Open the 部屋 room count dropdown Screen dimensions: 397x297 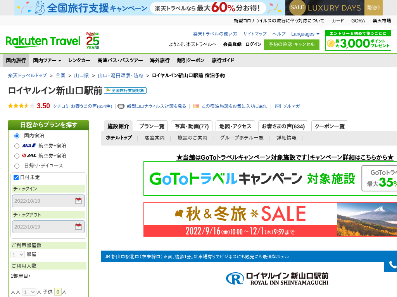(17, 254)
